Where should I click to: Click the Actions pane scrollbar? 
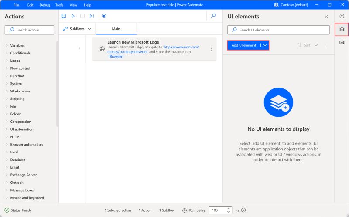pyautogui.click(x=58, y=83)
